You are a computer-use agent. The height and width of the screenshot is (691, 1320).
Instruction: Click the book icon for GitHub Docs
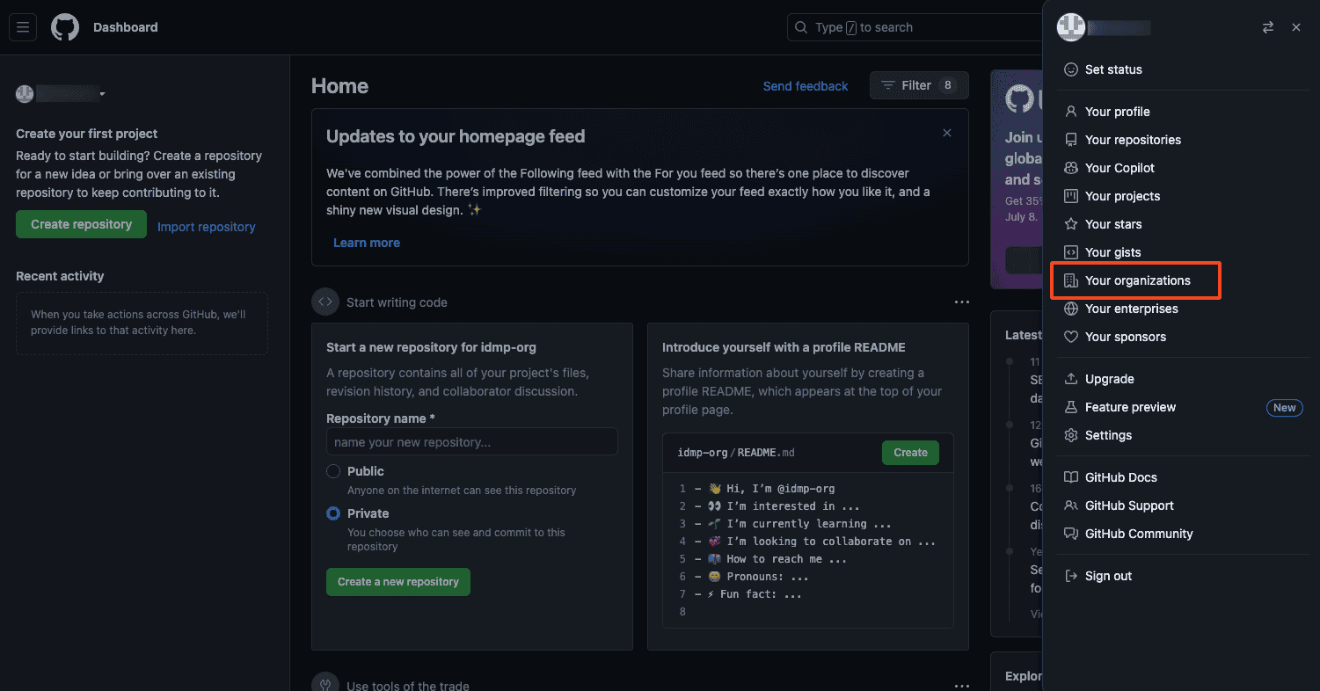[x=1071, y=477]
